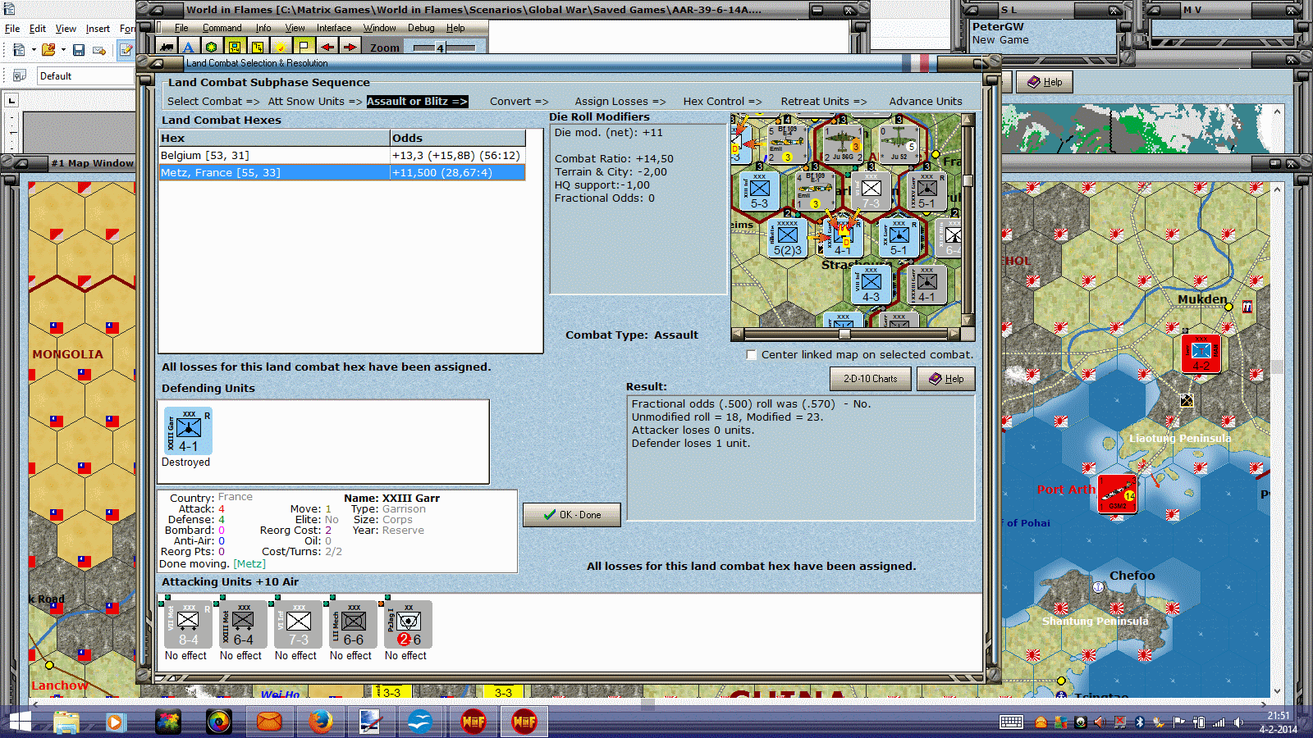This screenshot has height=738, width=1313.
Task: Click Save icon in background editor toolbar
Action: [79, 50]
